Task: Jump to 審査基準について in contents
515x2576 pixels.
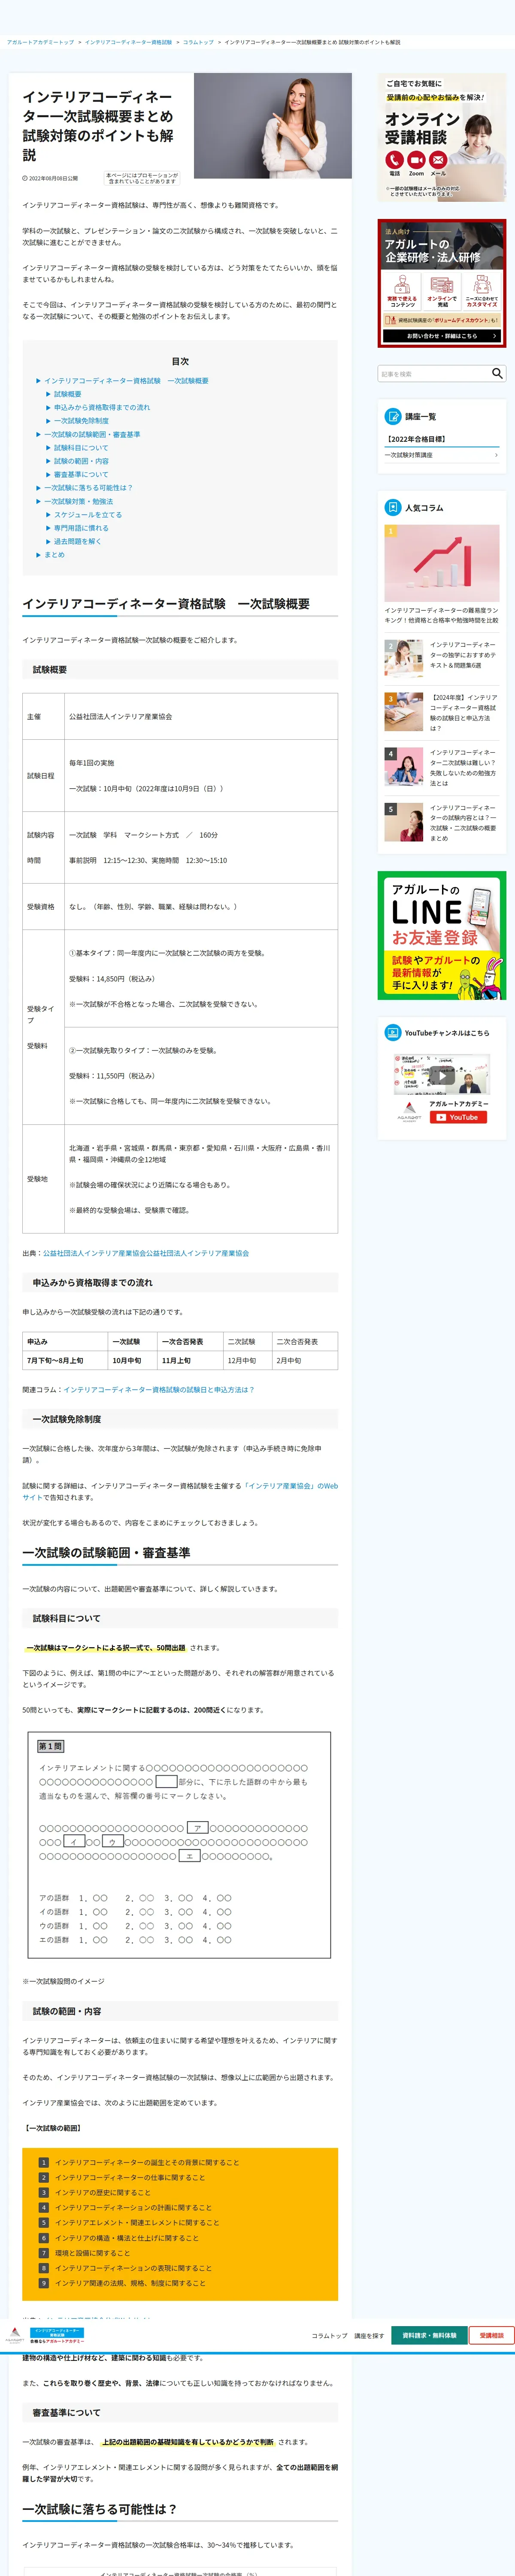Action: (x=81, y=475)
